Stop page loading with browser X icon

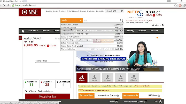pyautogui.click(x=4, y=5)
